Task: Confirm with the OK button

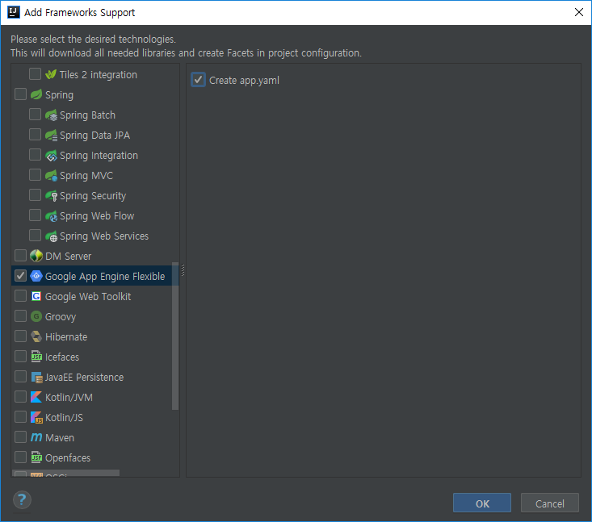Action: [x=482, y=503]
